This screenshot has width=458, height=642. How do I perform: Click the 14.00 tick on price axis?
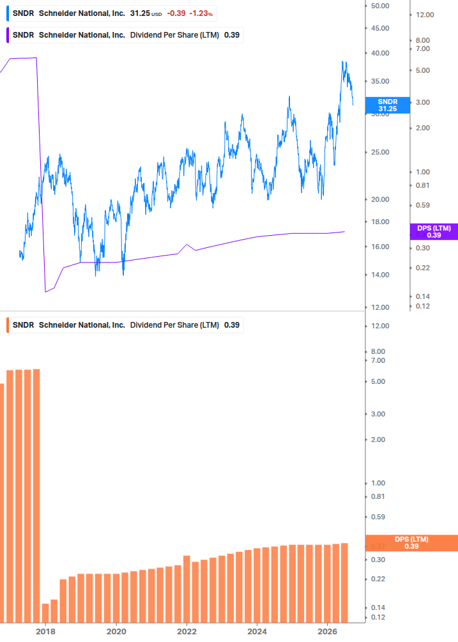coord(380,275)
